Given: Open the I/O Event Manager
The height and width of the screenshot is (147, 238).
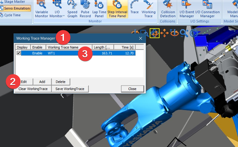Looking at the screenshot, I should pos(187,9).
